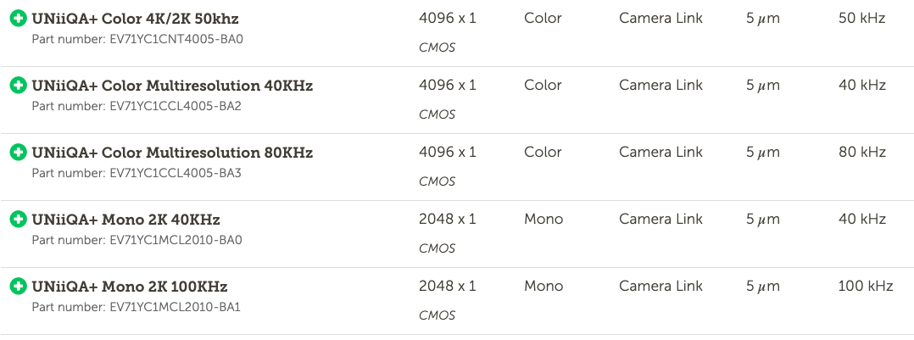Click Mono spectrum in the 2K 40KHz row
This screenshot has height=340, width=914.
click(543, 220)
